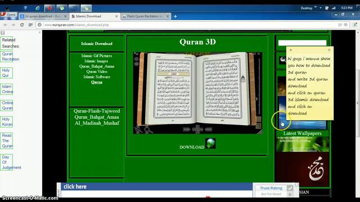Add a new sticky note with plus

click(291, 49)
